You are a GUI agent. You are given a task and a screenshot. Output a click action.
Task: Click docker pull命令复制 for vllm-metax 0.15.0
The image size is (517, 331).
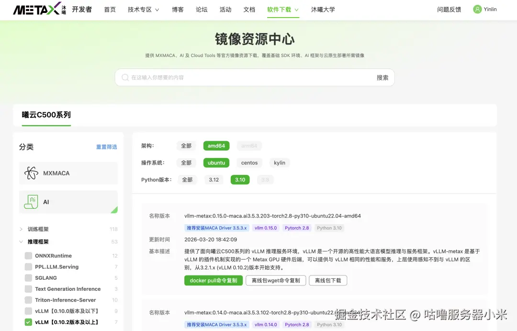(x=214, y=281)
